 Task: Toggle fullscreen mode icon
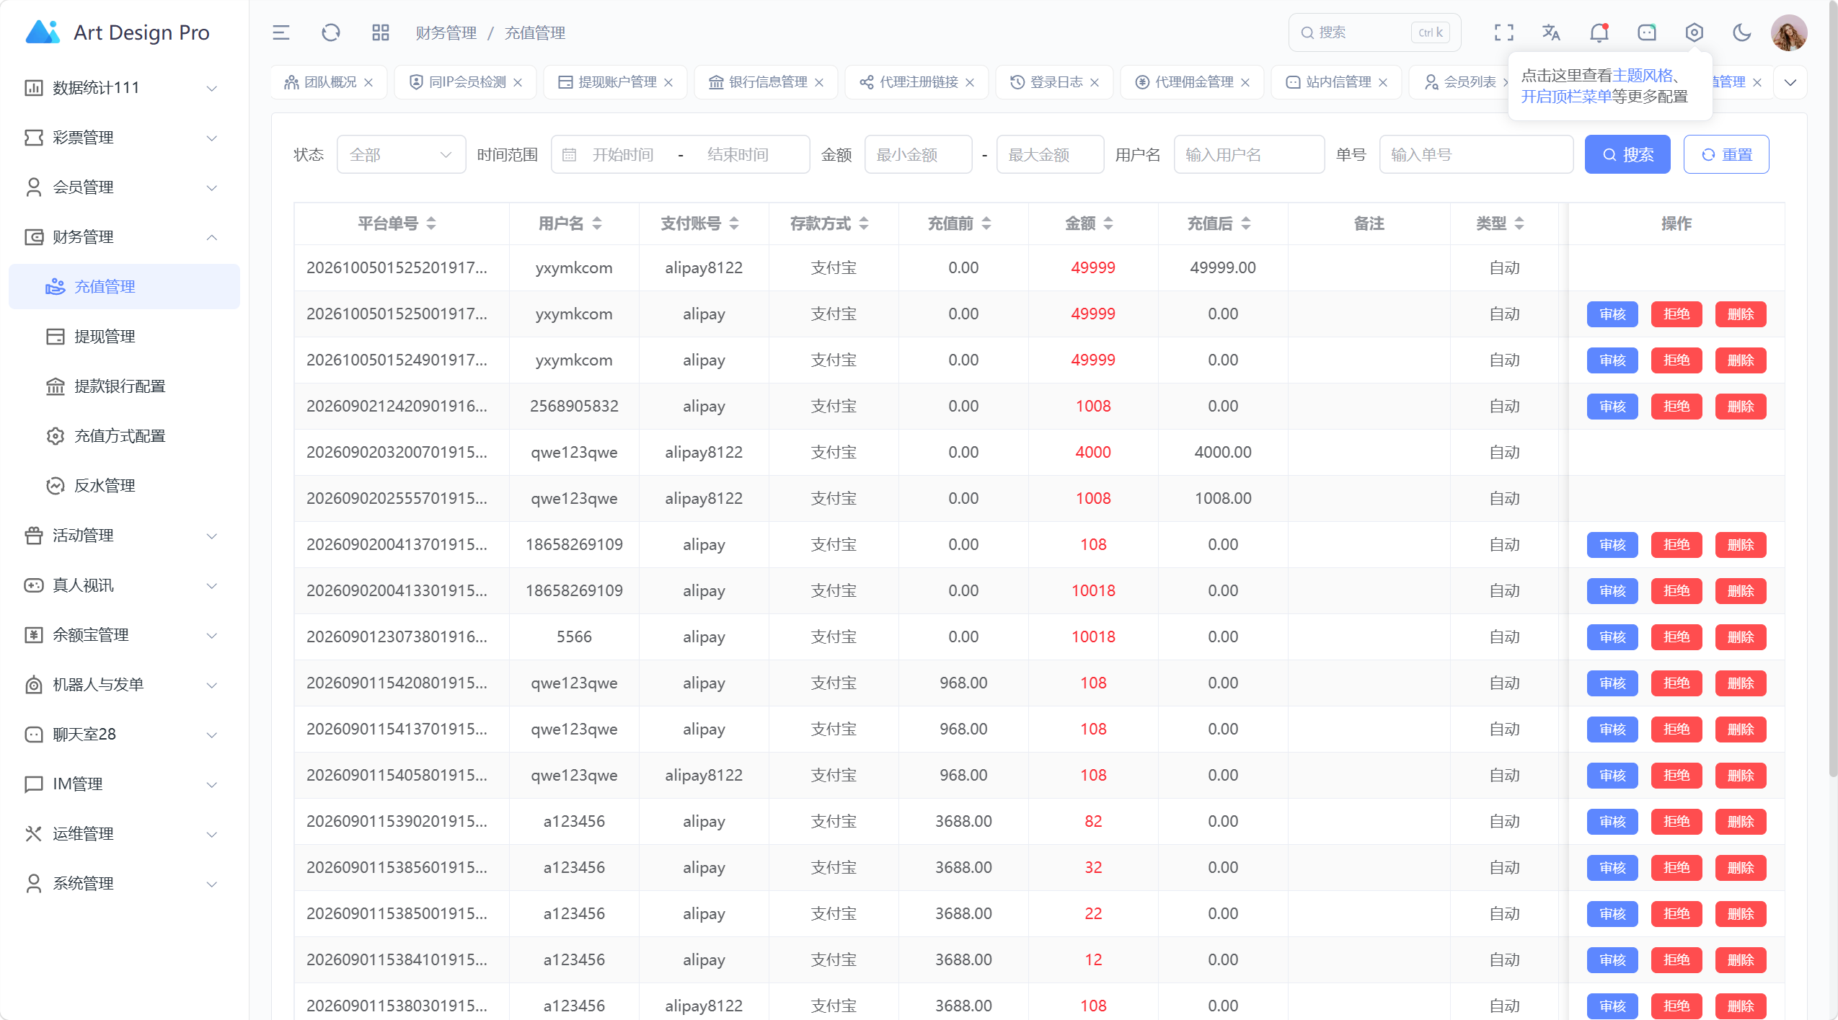[x=1504, y=32]
